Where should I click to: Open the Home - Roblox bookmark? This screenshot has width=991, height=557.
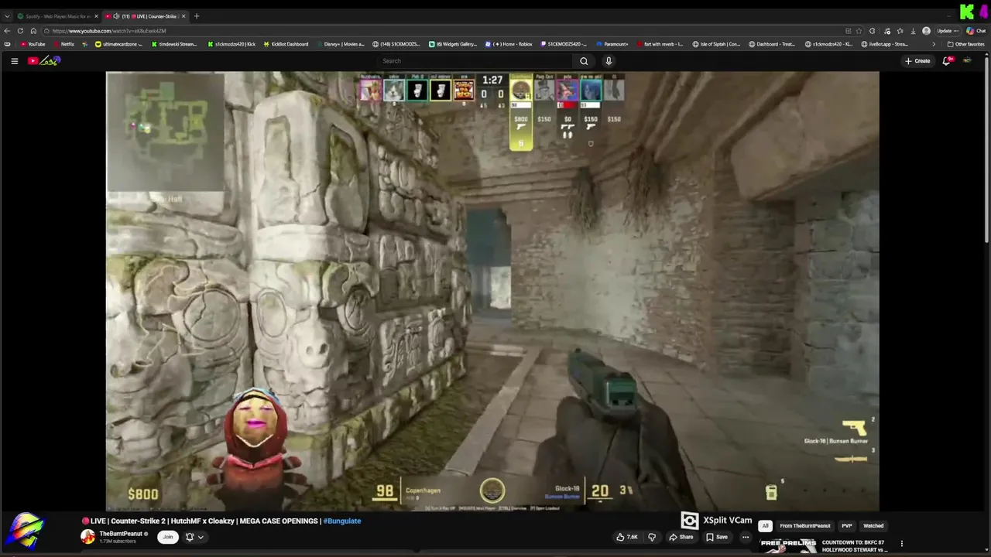(x=509, y=44)
